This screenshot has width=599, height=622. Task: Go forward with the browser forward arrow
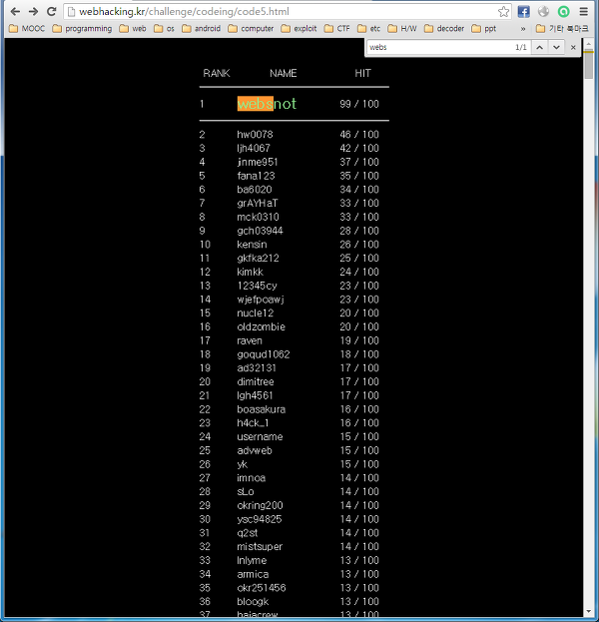33,12
